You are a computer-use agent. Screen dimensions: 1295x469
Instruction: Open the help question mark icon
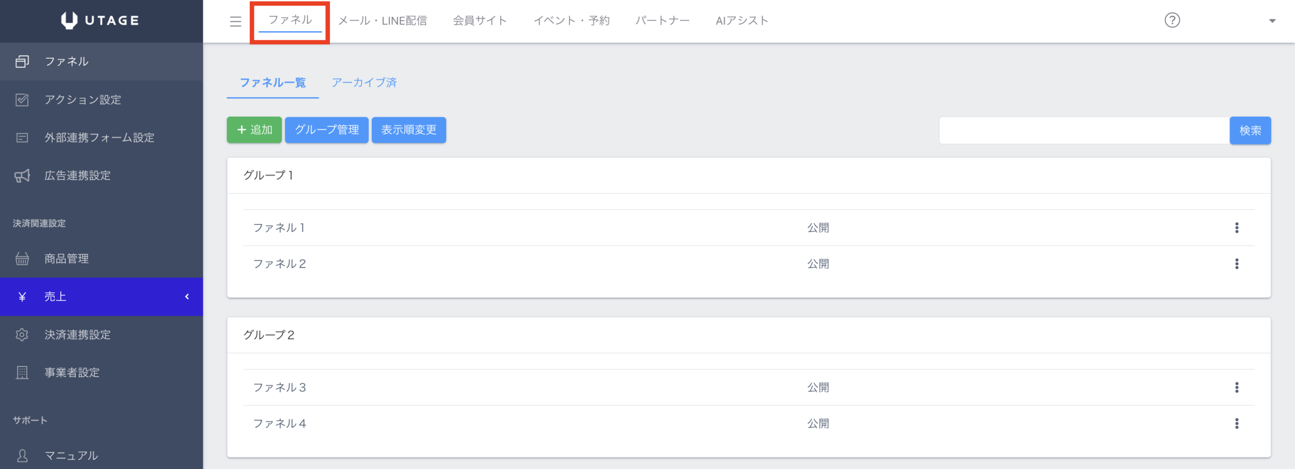pos(1172,20)
